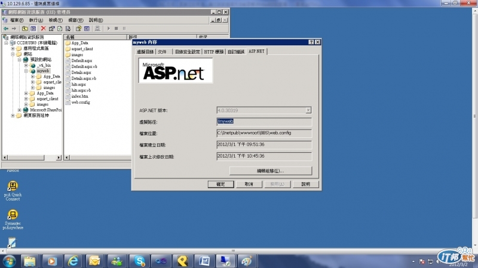This screenshot has height=268, width=478.
Task: Toggle the console tree show/hide icon
Action: 33,29
